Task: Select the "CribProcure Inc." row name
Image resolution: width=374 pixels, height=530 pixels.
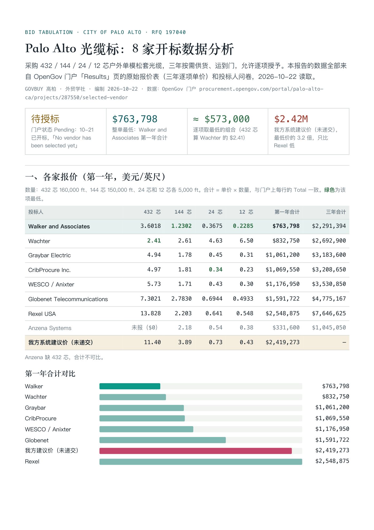Action: (49, 270)
